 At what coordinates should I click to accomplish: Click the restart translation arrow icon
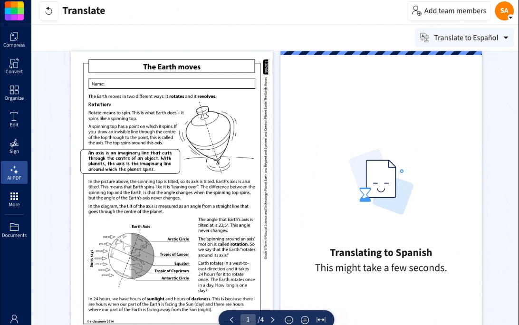tap(49, 10)
